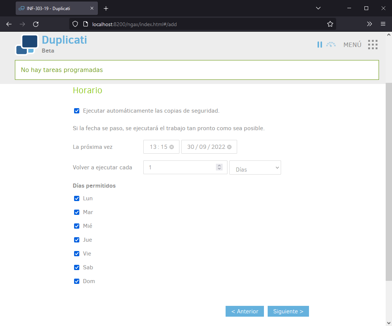Open the Firefox application menu
The image size is (392, 326).
tap(383, 24)
